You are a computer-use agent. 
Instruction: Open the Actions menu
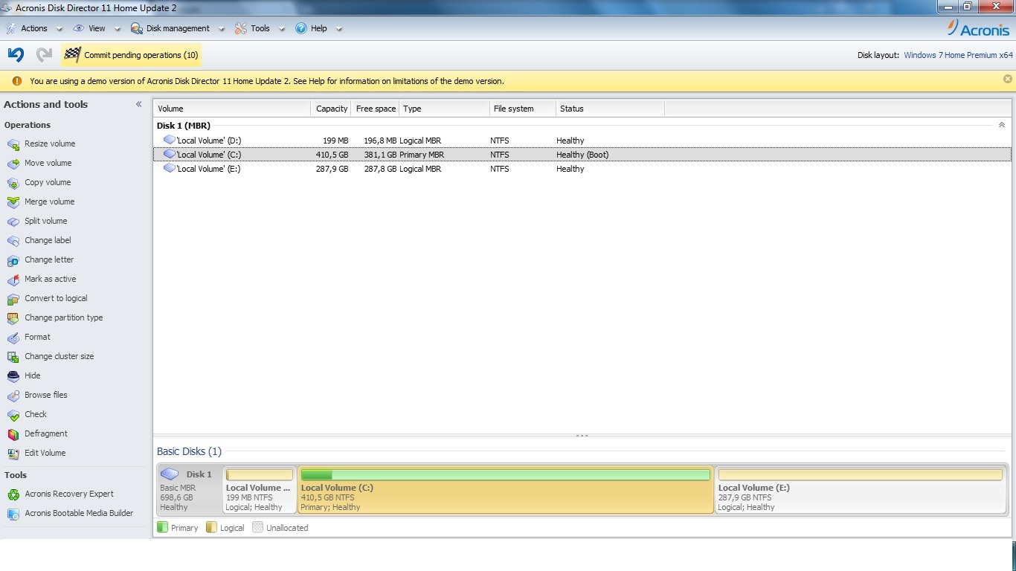(x=33, y=28)
